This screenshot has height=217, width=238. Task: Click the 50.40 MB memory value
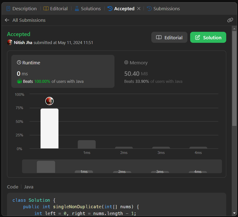136,74
